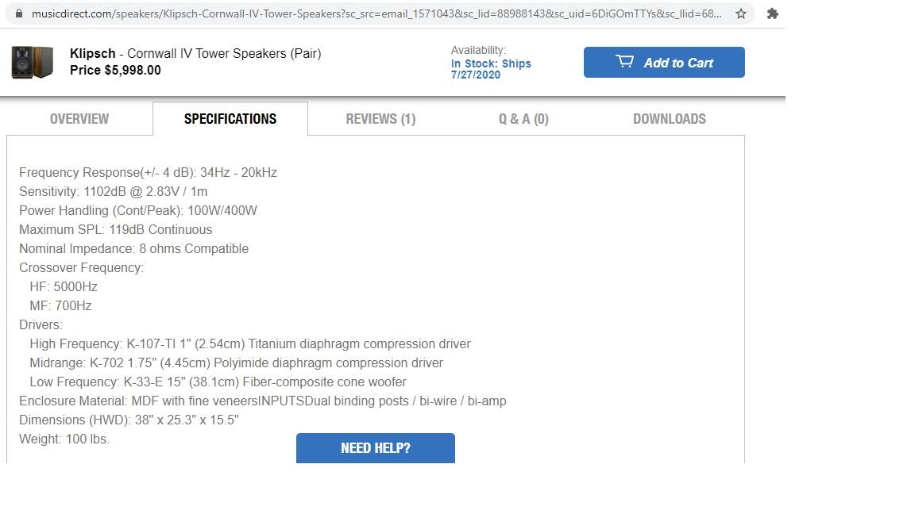
Task: Bookmark this page with the star icon
Action: (741, 13)
